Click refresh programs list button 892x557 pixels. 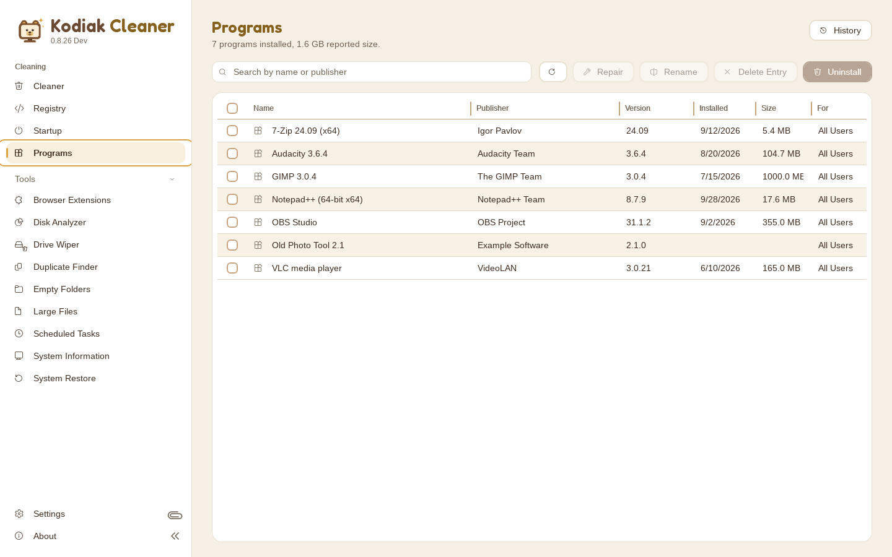pos(553,72)
